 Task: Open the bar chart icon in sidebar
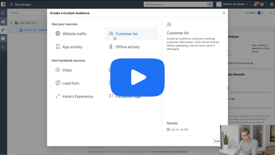coord(3,21)
